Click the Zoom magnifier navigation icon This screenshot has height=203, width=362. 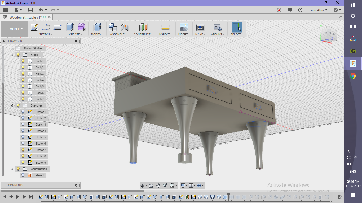(165, 186)
